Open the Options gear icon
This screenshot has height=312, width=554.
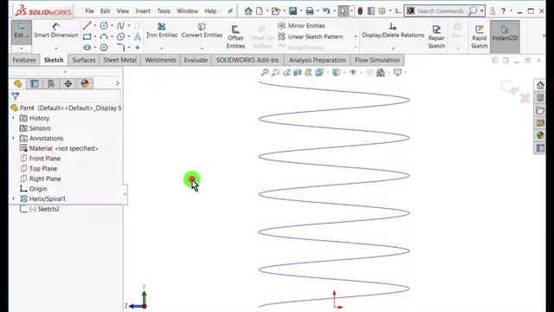point(382,11)
